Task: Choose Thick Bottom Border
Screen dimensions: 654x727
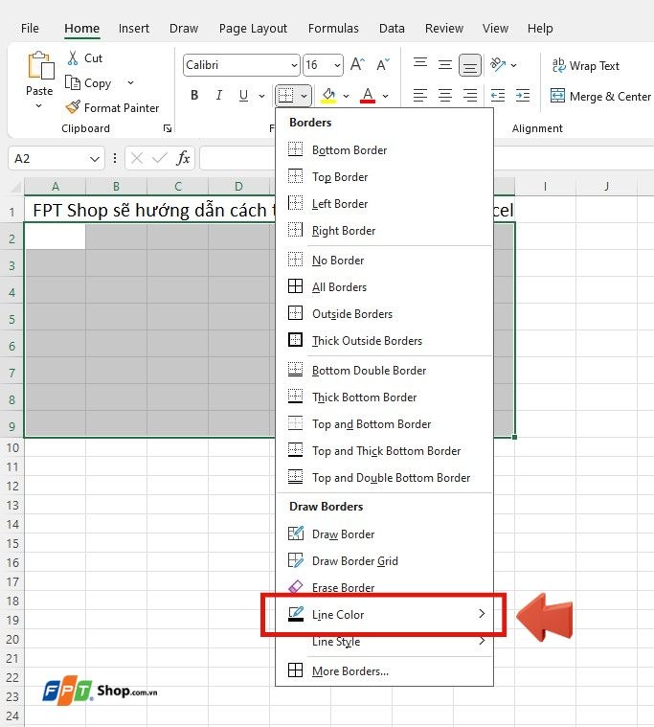Action: click(384, 398)
